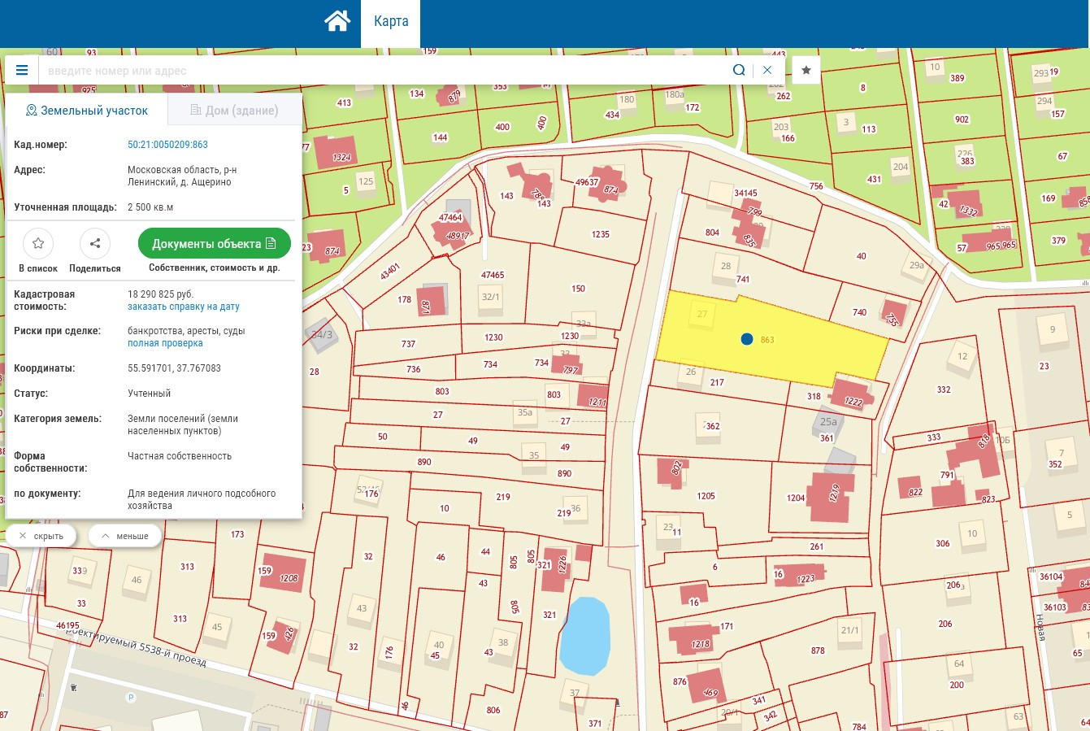Open the Дом (здание) tab
1090x731 pixels.
pos(234,111)
